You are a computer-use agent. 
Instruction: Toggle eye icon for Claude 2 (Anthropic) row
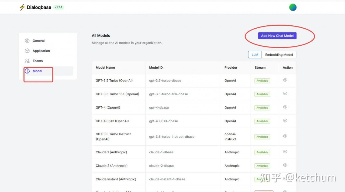(x=285, y=165)
